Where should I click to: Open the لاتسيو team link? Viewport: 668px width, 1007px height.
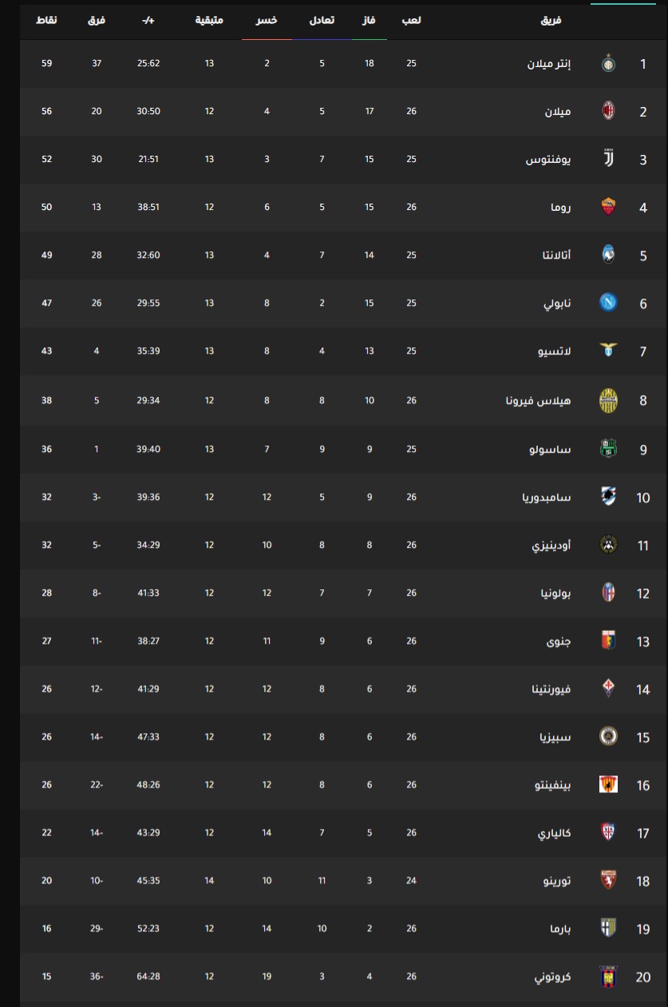pyautogui.click(x=562, y=351)
